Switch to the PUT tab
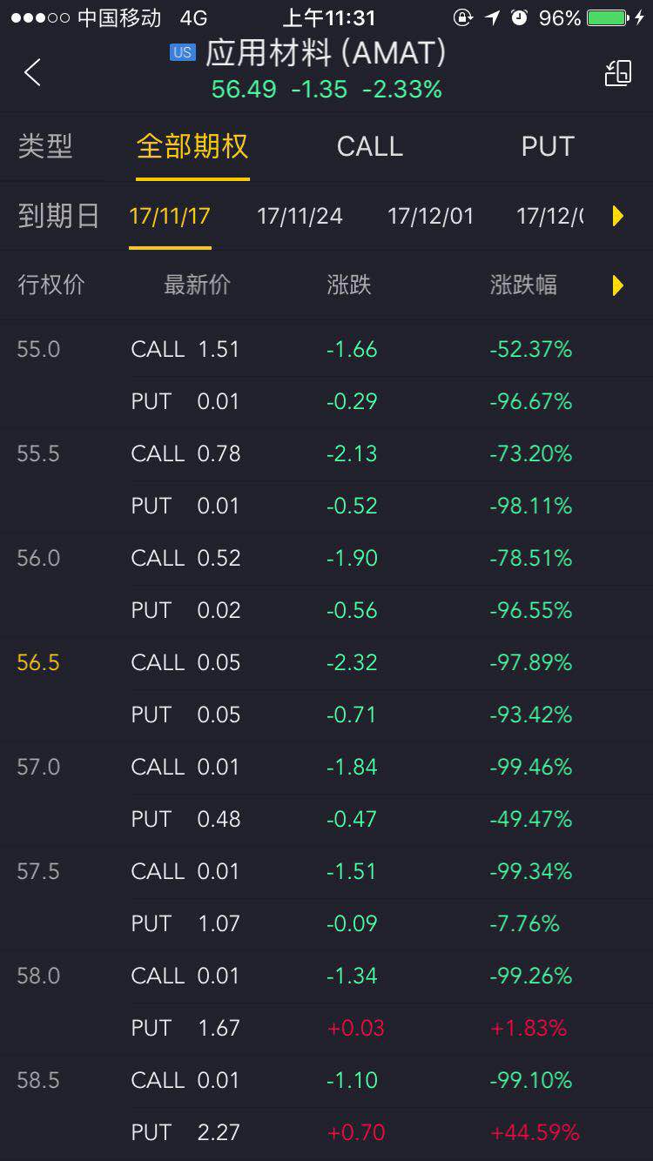 click(547, 146)
